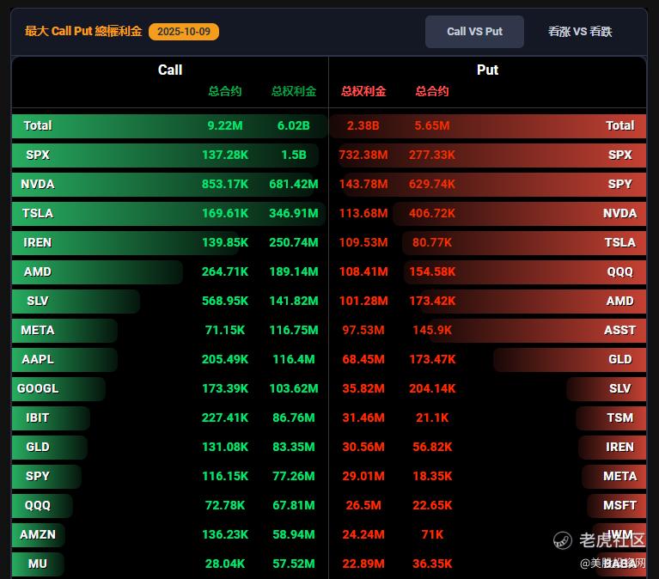
Task: Click the red 总权利金 header under Put
Action: coord(363,91)
